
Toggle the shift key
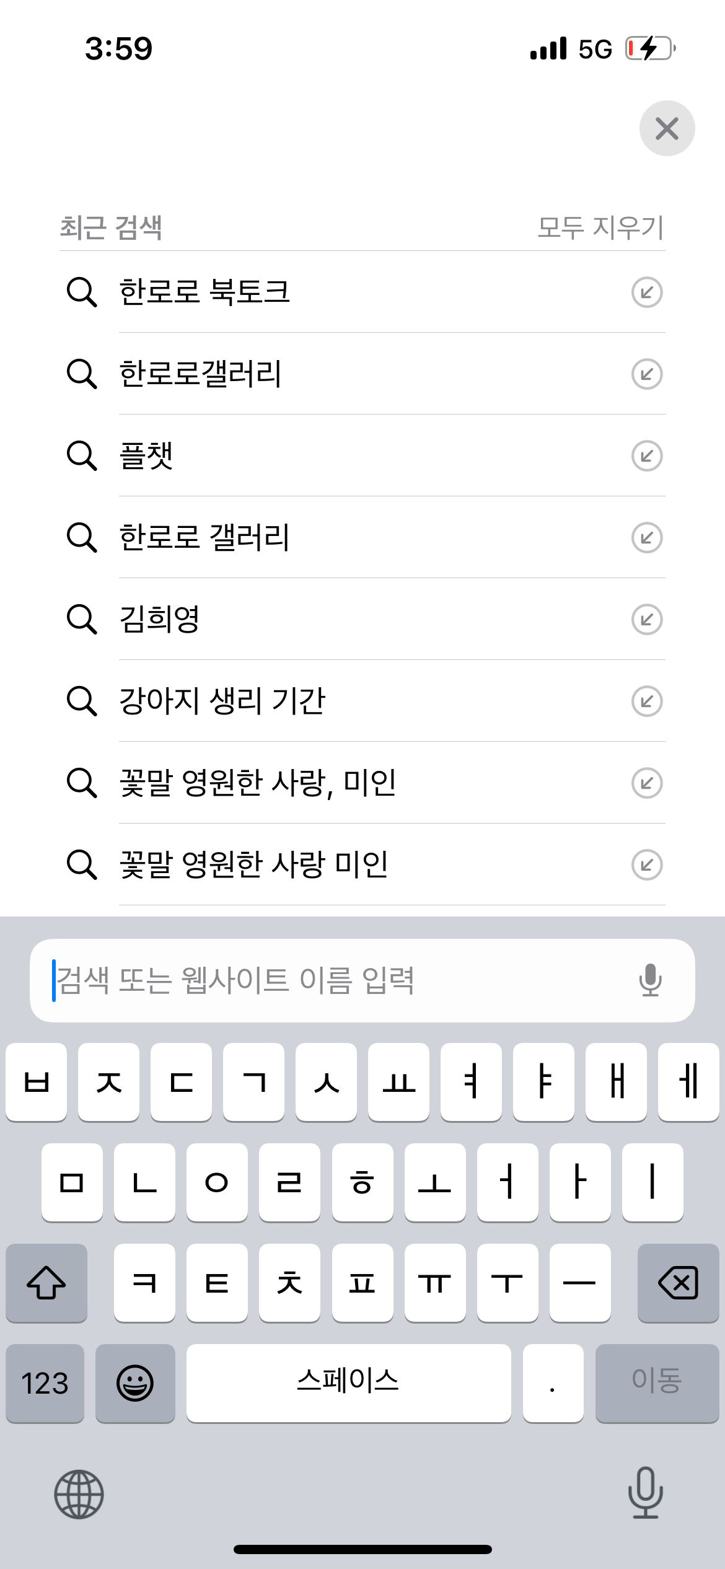click(46, 1282)
